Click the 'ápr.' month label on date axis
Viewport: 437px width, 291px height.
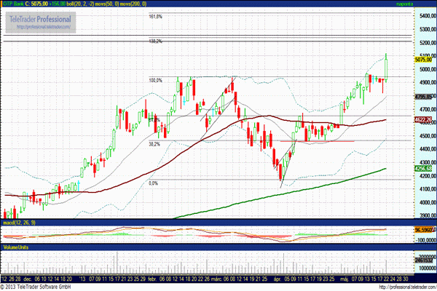tap(277, 279)
